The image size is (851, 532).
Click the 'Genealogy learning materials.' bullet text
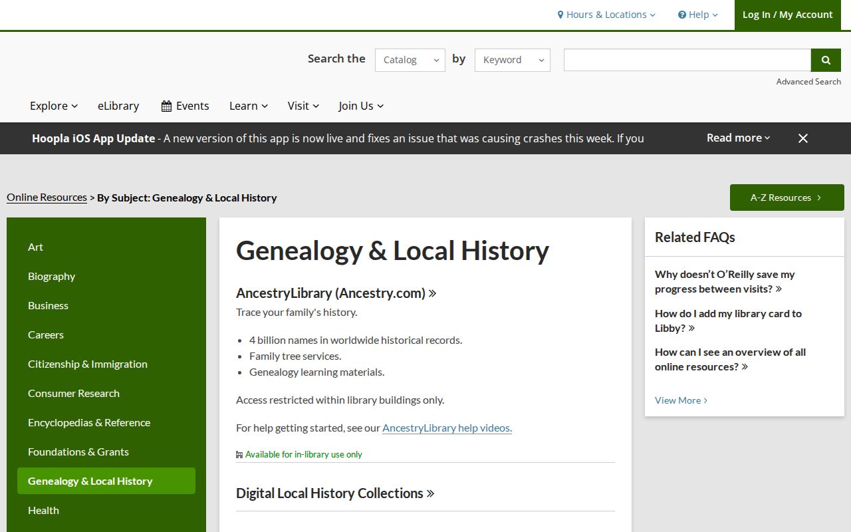point(316,372)
